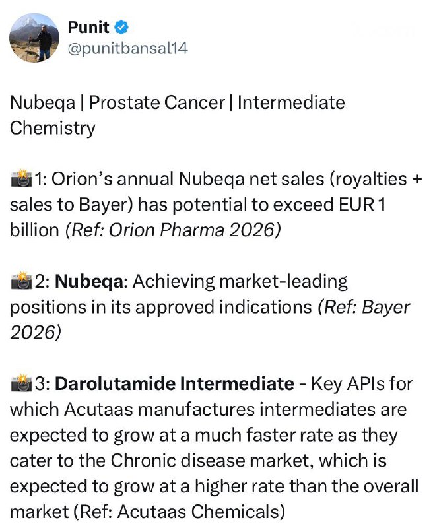Open Punit's profile picture
Image resolution: width=433 pixels, height=528 pixels.
click(34, 38)
